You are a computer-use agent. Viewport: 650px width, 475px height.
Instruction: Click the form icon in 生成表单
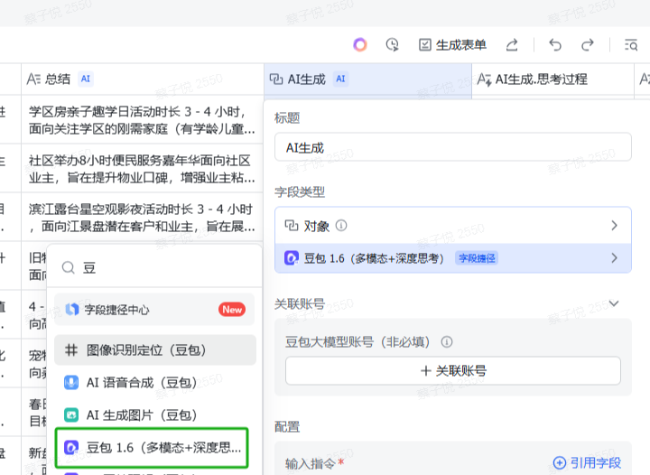tap(425, 45)
